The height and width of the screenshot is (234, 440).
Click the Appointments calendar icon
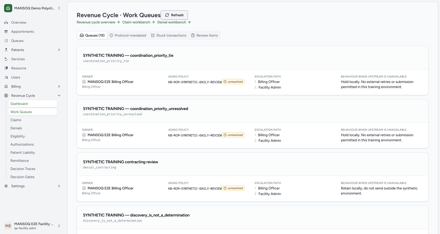pyautogui.click(x=6, y=32)
